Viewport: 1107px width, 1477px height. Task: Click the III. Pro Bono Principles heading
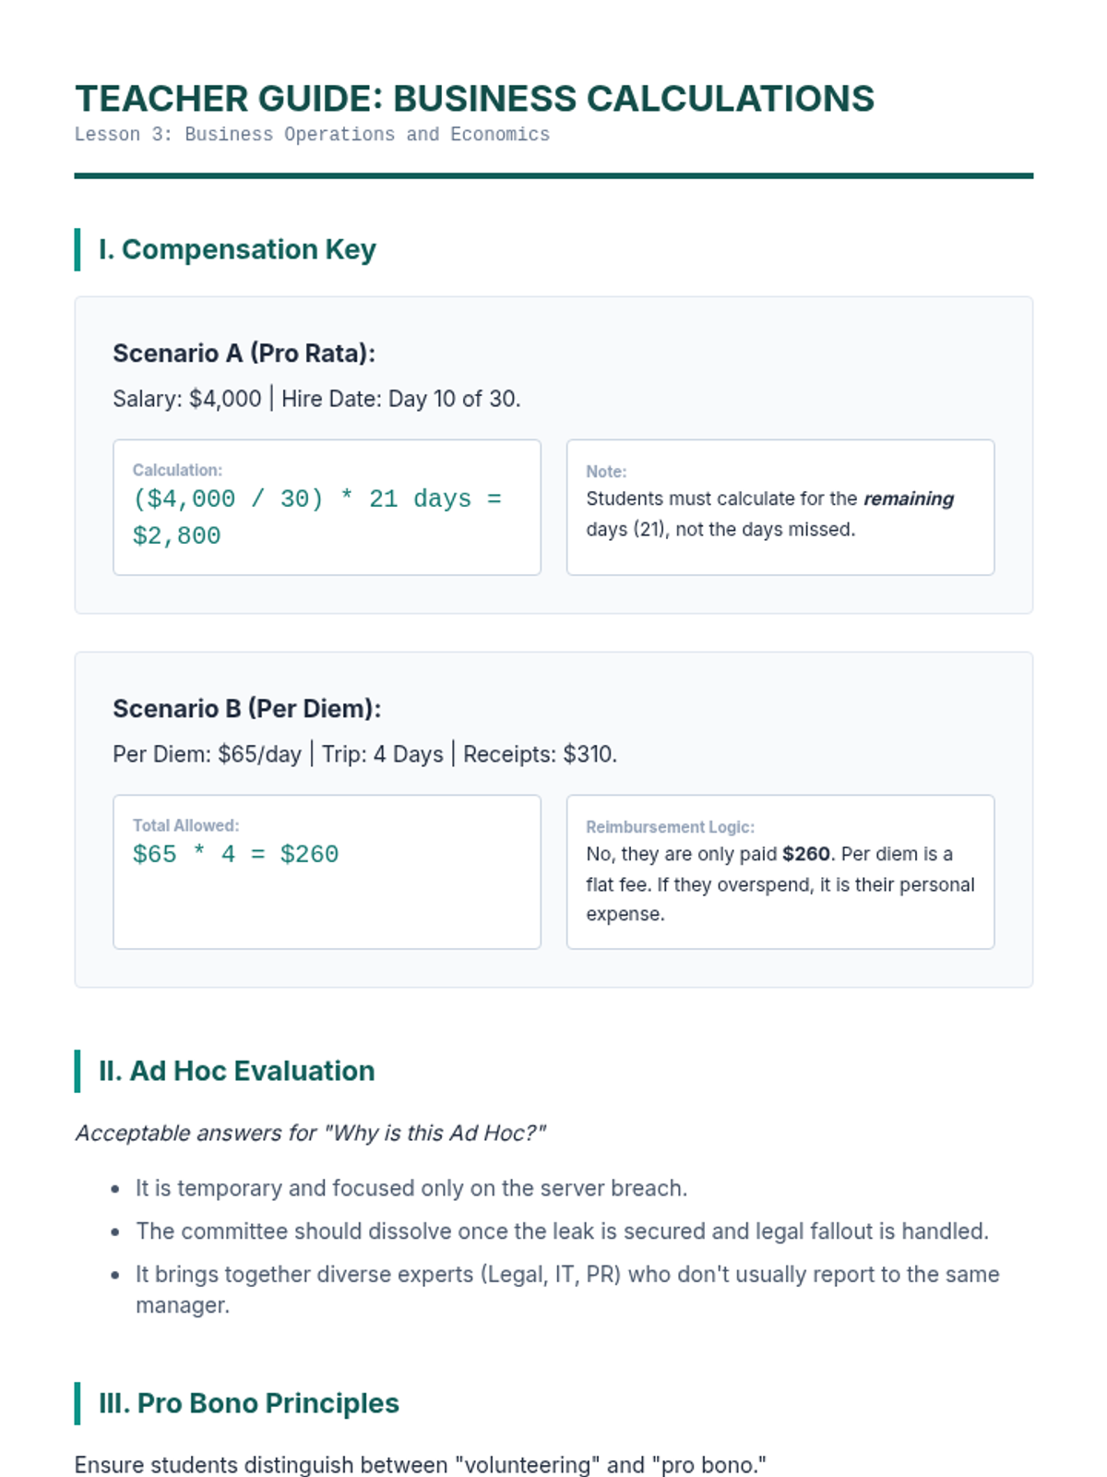(x=248, y=1403)
